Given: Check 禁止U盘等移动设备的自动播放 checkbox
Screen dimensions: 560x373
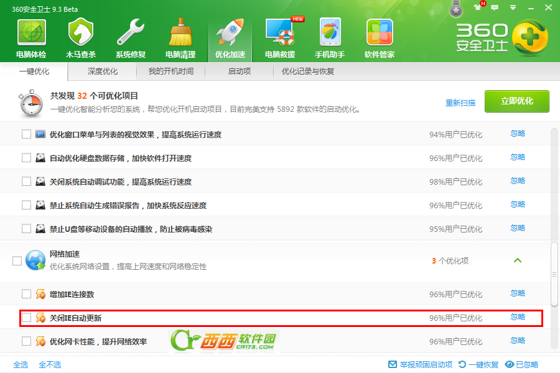Looking at the screenshot, I should [26, 228].
